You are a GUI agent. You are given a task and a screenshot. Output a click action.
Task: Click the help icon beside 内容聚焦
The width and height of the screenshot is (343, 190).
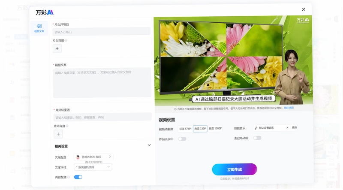pos(69,177)
